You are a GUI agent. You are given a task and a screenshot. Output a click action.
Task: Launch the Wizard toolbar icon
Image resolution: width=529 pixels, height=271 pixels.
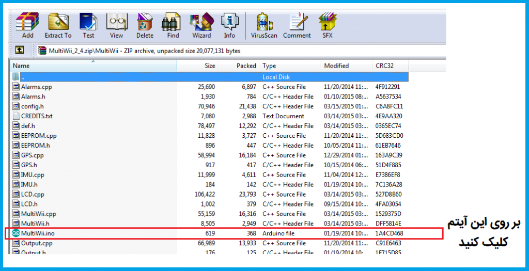[x=202, y=22]
